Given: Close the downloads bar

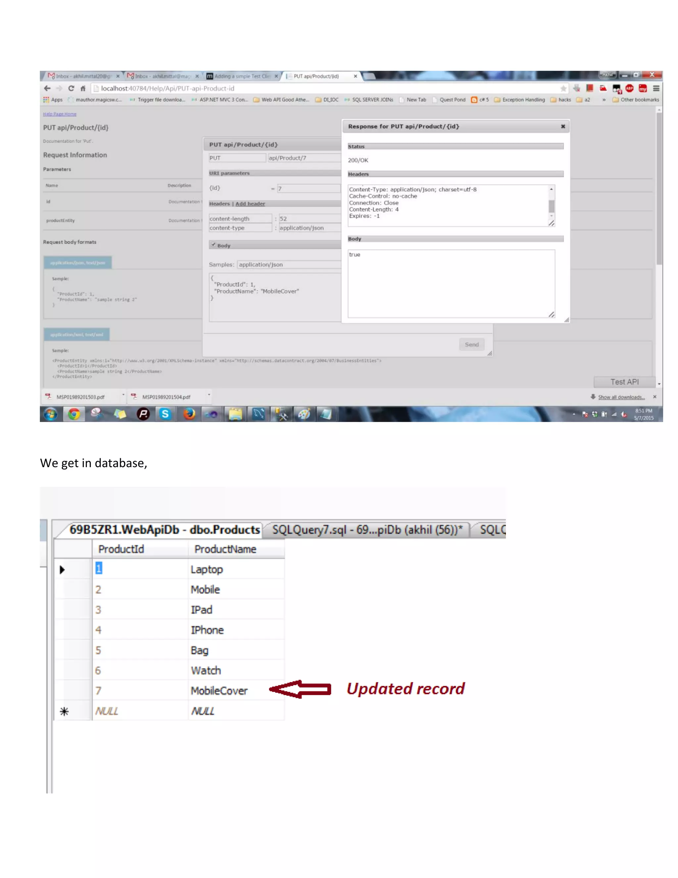Looking at the screenshot, I should click(655, 397).
